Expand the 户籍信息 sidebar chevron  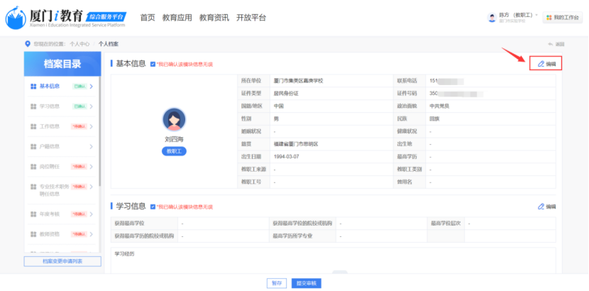click(x=91, y=147)
